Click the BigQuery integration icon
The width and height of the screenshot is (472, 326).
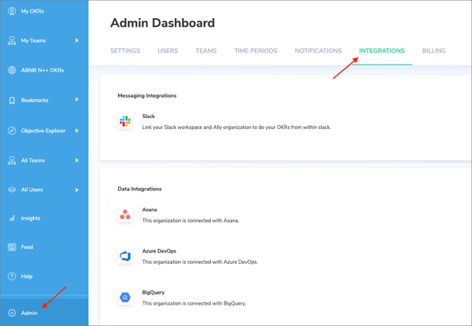pos(125,297)
